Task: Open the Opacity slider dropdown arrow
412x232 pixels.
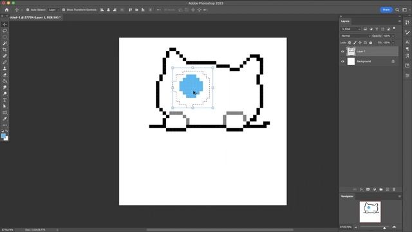Action: [393, 36]
